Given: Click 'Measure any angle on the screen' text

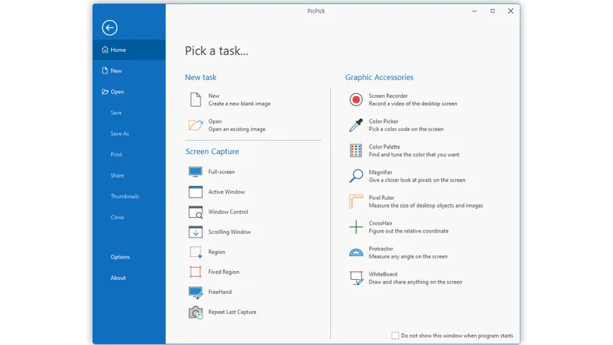Looking at the screenshot, I should pos(408,257).
